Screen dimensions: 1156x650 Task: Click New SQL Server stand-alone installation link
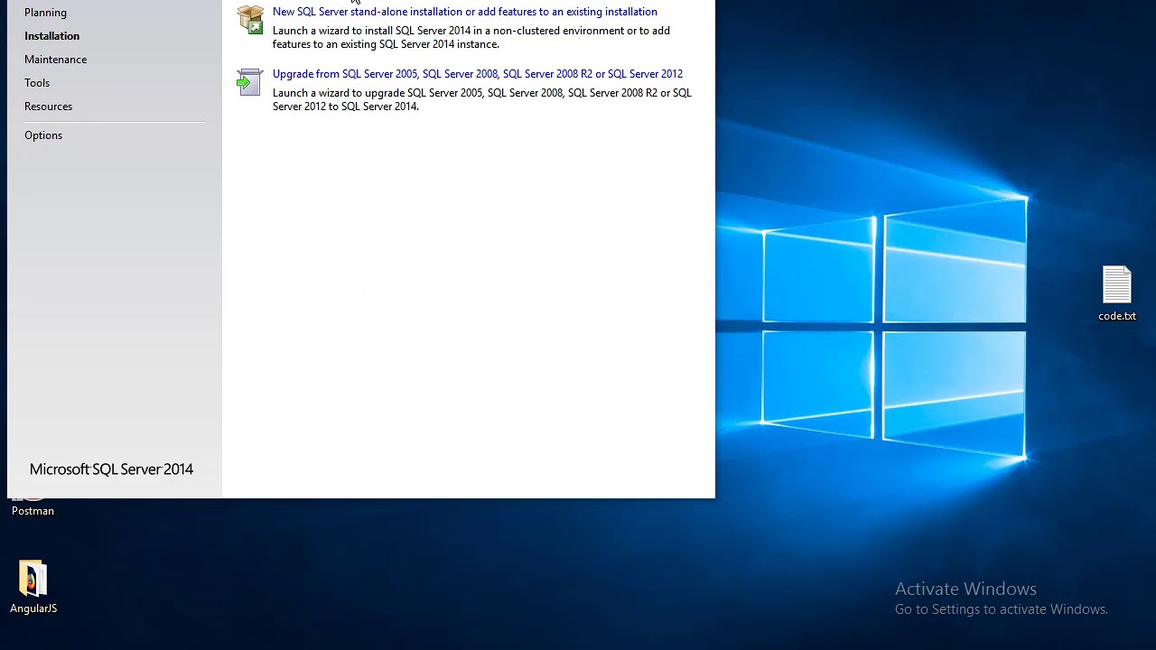click(465, 12)
